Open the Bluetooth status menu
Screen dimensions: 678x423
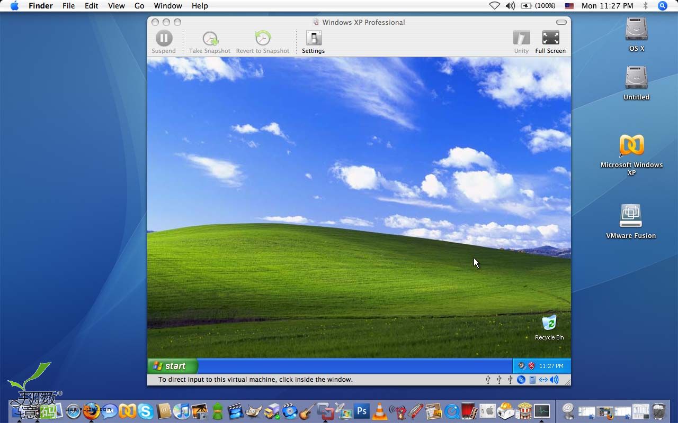click(x=645, y=6)
